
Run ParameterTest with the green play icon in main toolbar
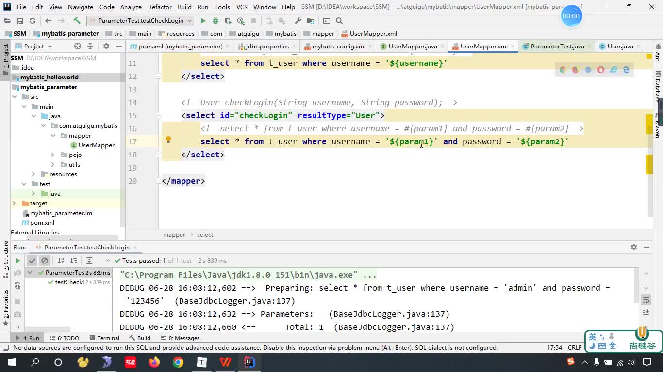coord(203,21)
